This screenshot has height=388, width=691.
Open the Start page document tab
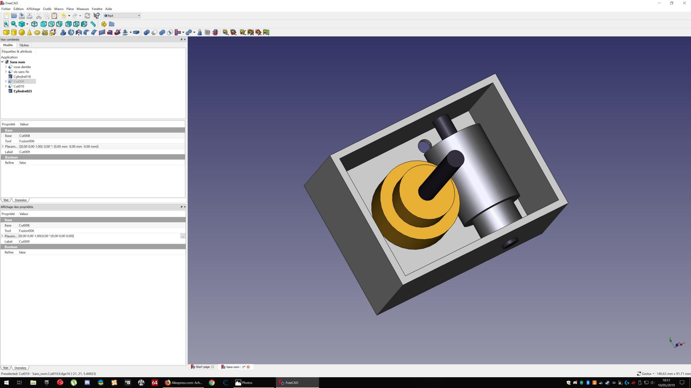click(202, 367)
